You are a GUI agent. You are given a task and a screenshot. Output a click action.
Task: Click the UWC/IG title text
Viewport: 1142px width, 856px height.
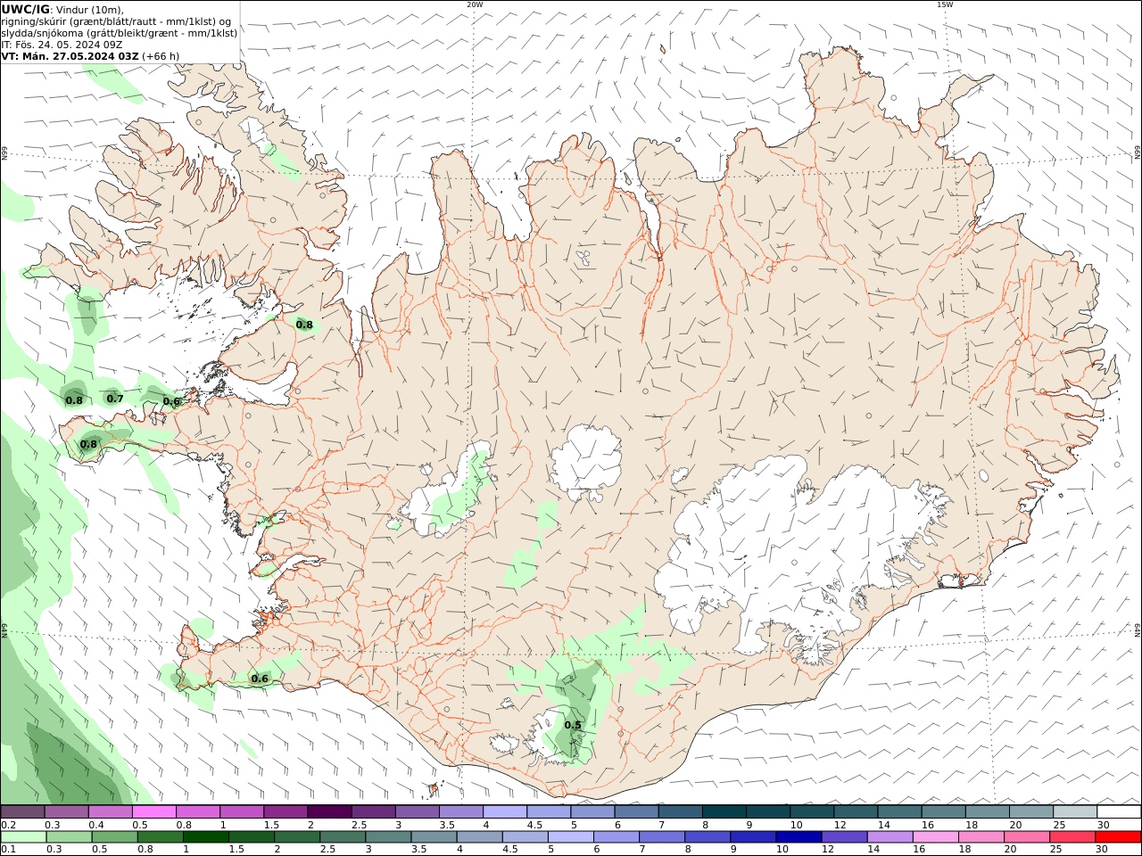26,9
